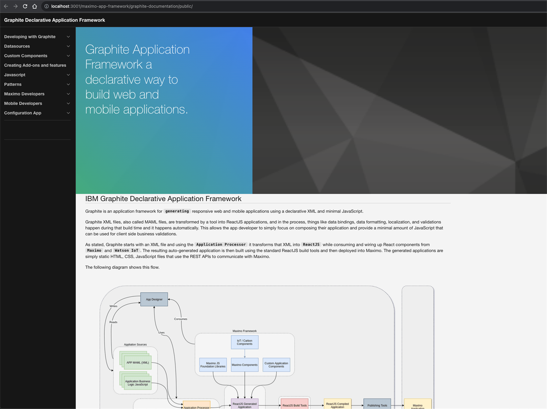Screen dimensions: 547x409
Task: Expand the Patterns section chevron
Action: coord(68,85)
